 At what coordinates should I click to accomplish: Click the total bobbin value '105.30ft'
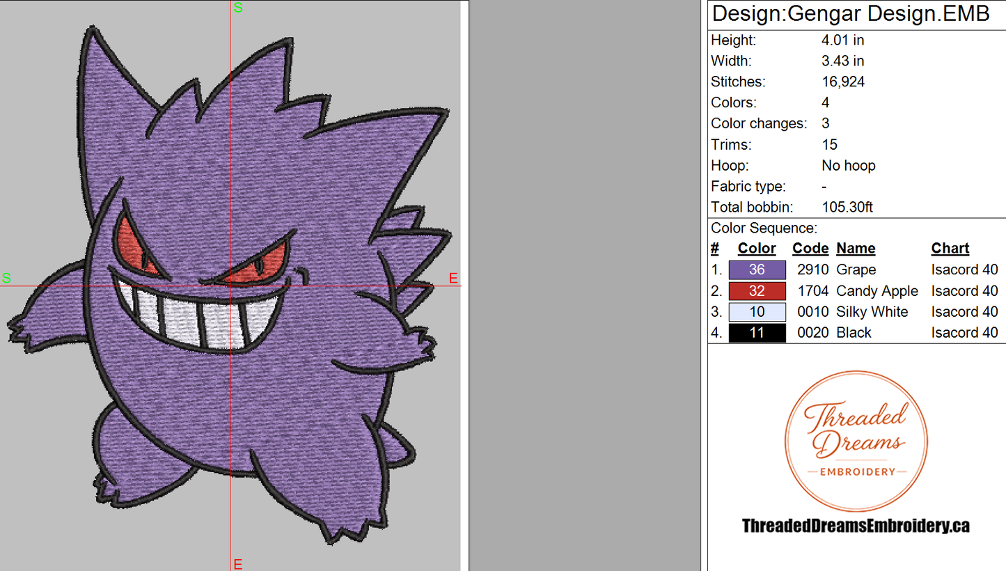(x=847, y=208)
